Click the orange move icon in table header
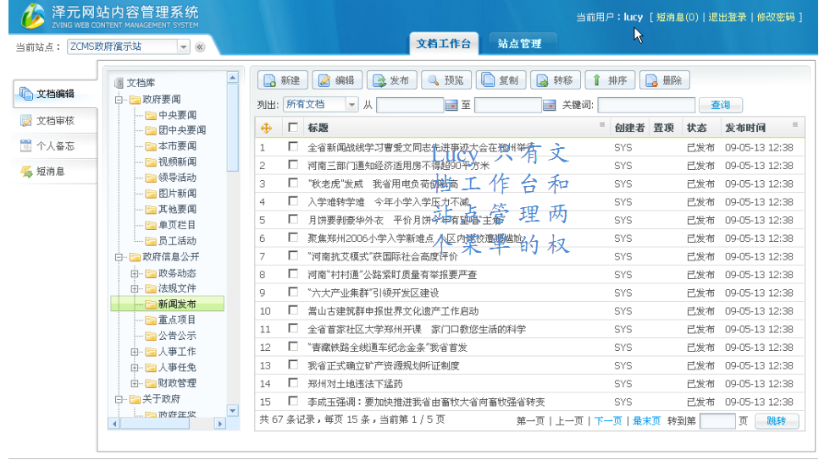Screen dimensions: 819x460 click(x=266, y=128)
